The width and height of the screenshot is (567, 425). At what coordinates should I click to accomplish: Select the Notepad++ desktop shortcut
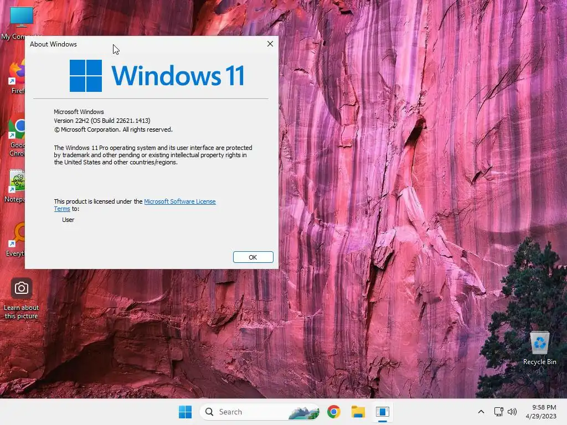coord(14,186)
